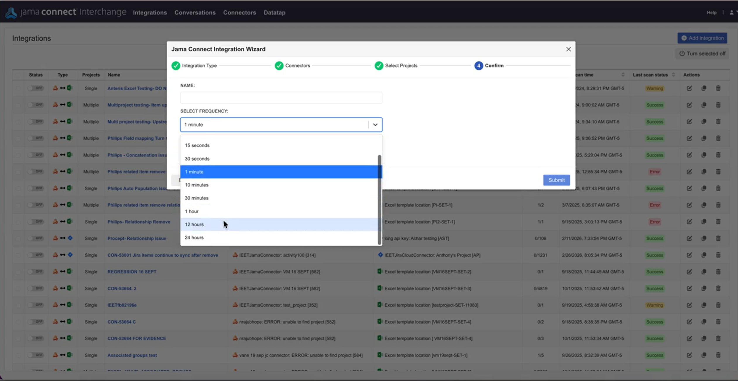Screen dimensions: 738x381
Task: Sort by Last scan status column
Action: [x=673, y=75]
